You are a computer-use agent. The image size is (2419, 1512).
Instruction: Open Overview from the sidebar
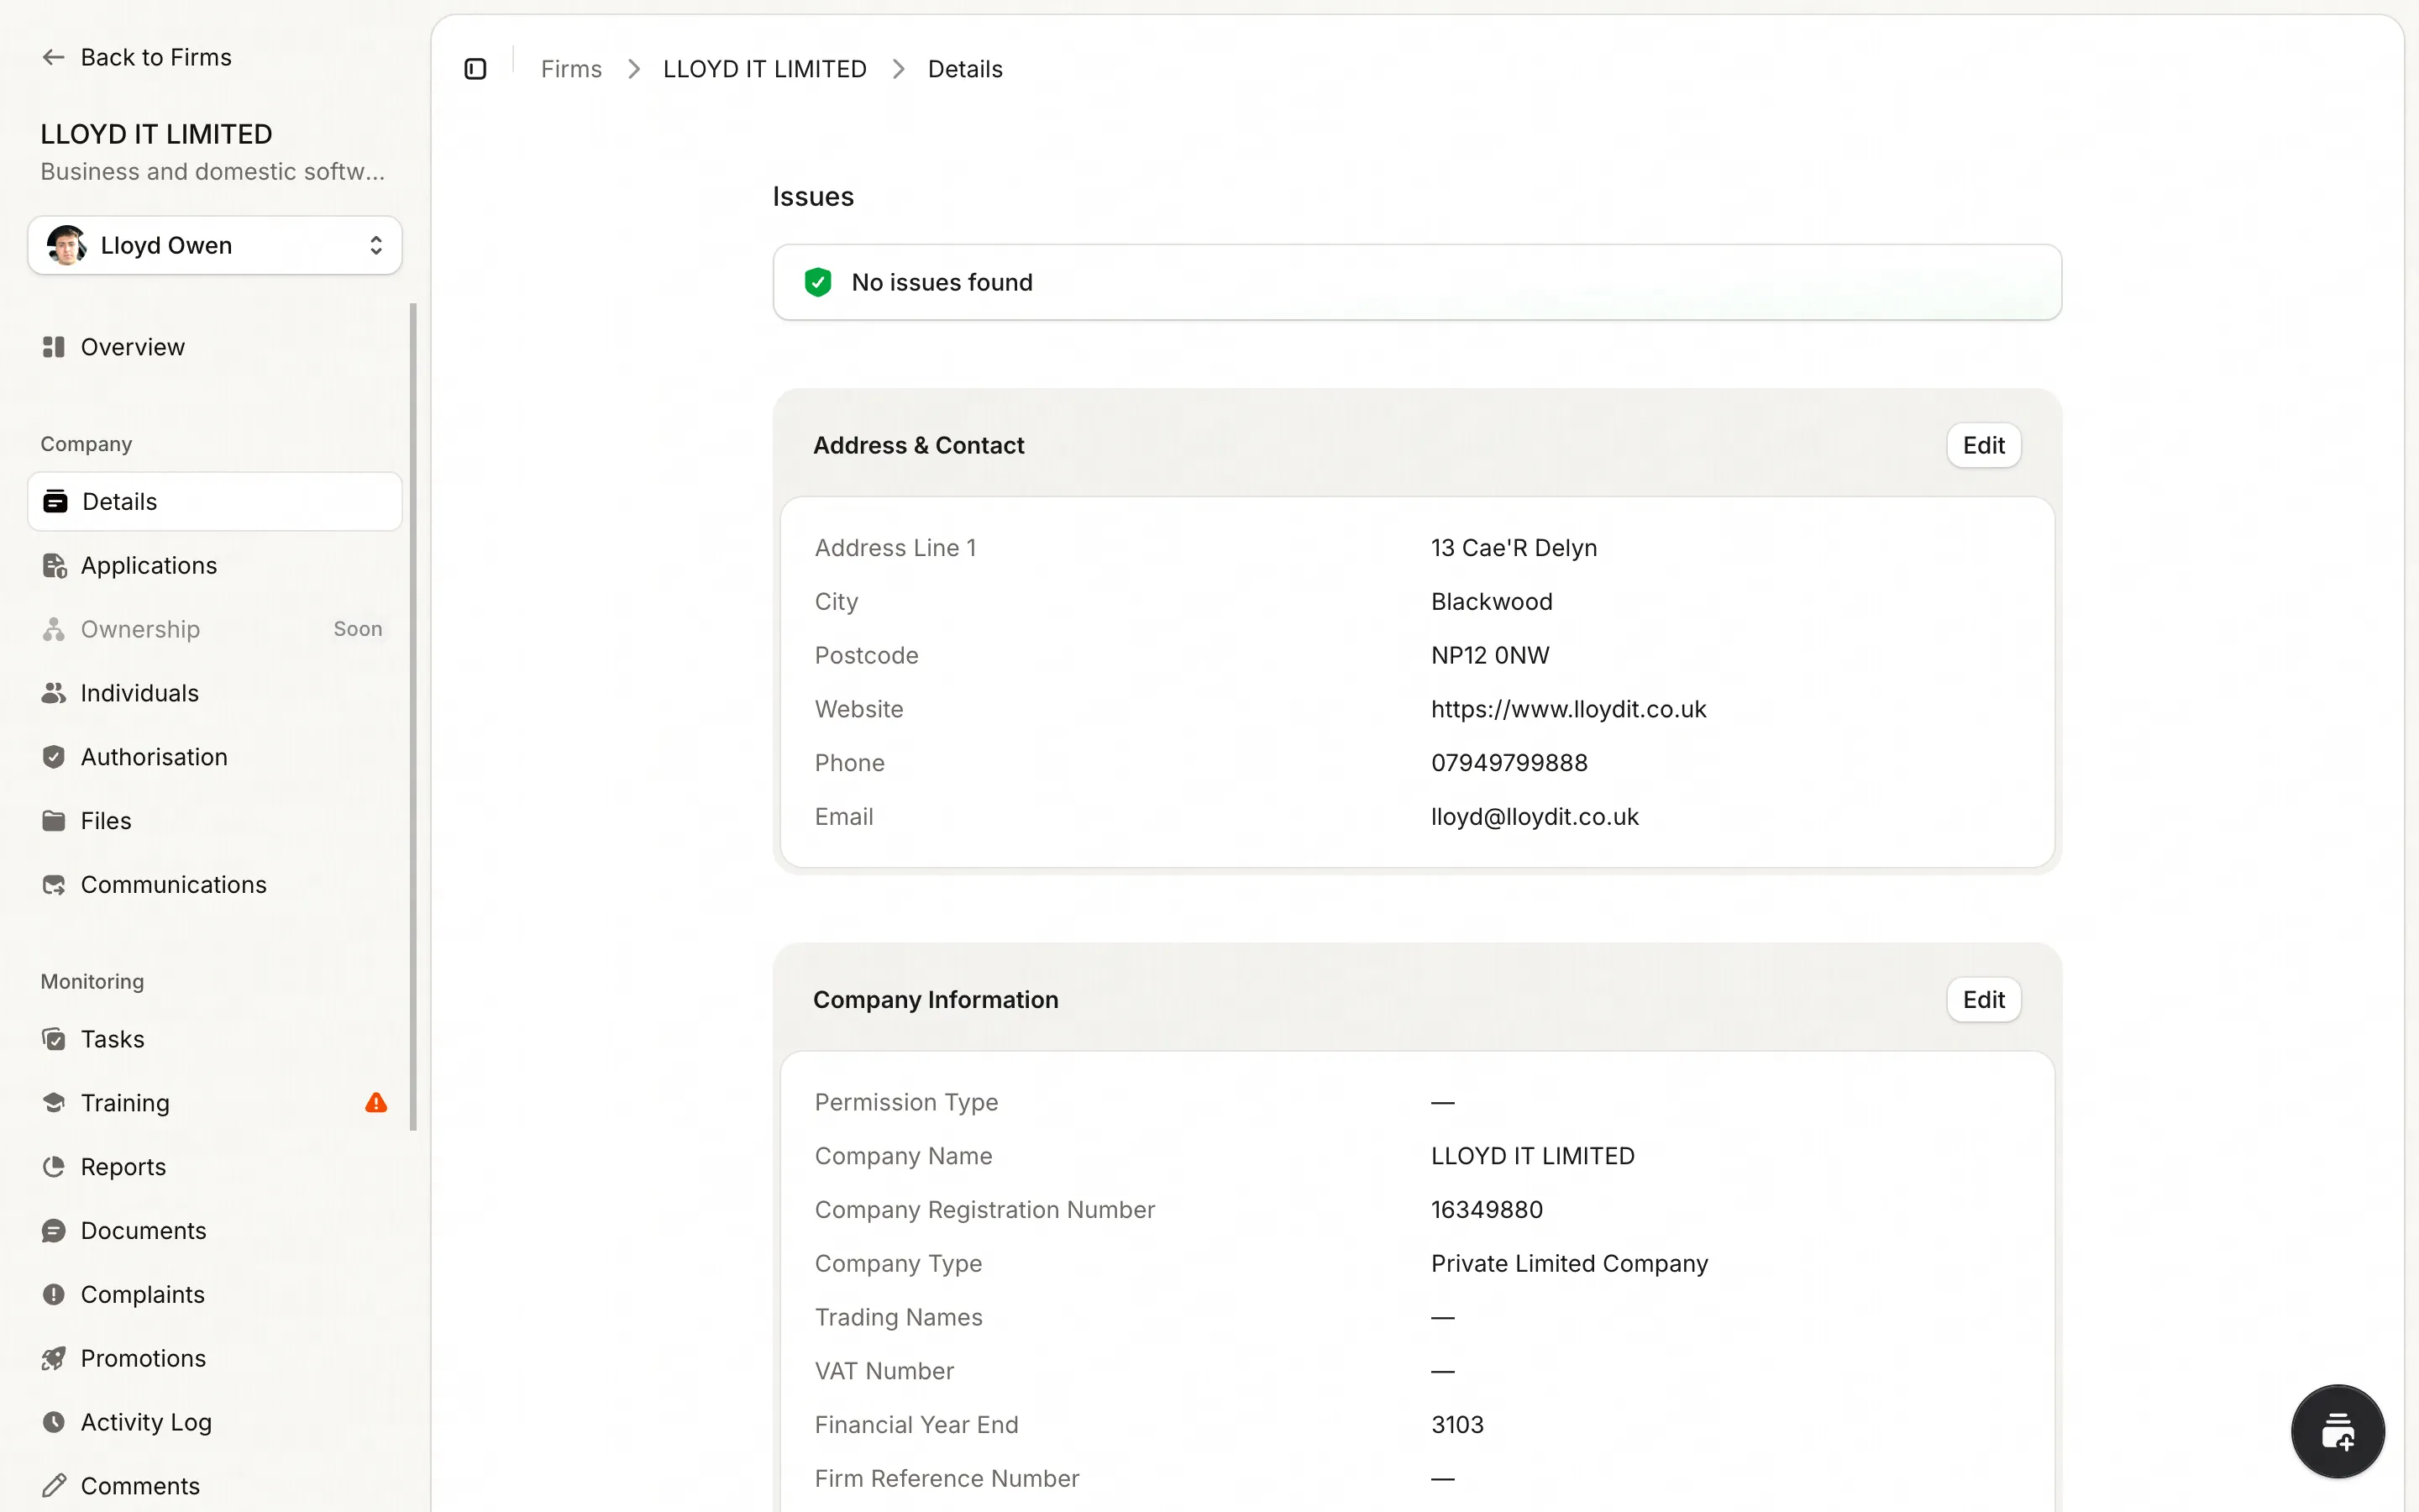tap(132, 347)
